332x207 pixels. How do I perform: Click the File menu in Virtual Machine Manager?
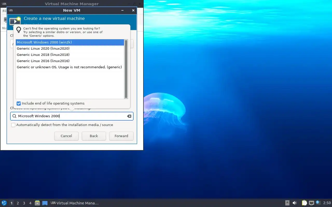point(4,11)
